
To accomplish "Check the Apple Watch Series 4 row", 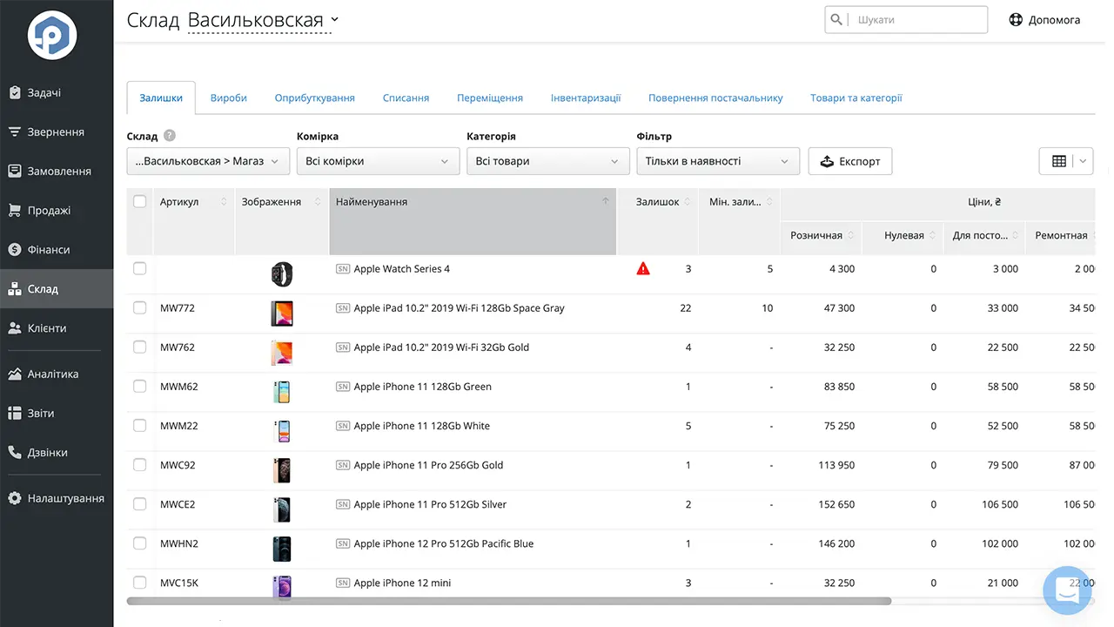I will point(139,268).
